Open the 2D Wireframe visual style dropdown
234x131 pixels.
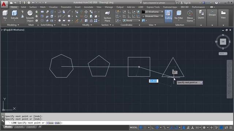(152, 12)
